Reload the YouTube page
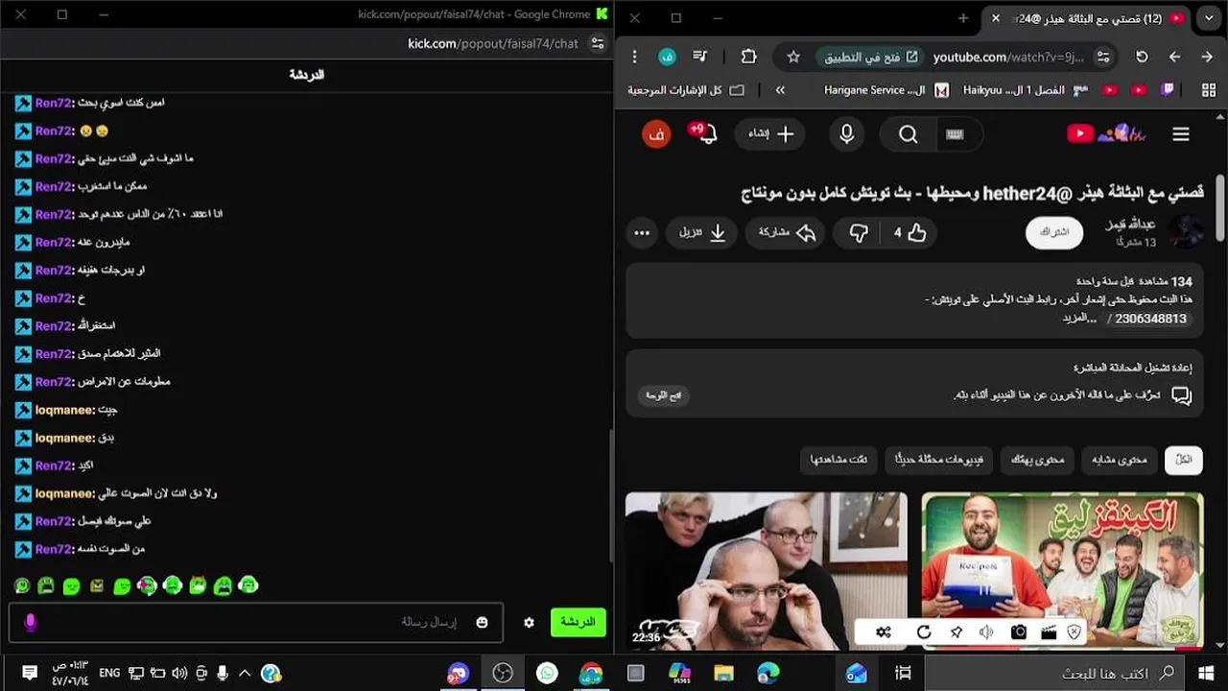Image resolution: width=1228 pixels, height=691 pixels. (x=1142, y=57)
